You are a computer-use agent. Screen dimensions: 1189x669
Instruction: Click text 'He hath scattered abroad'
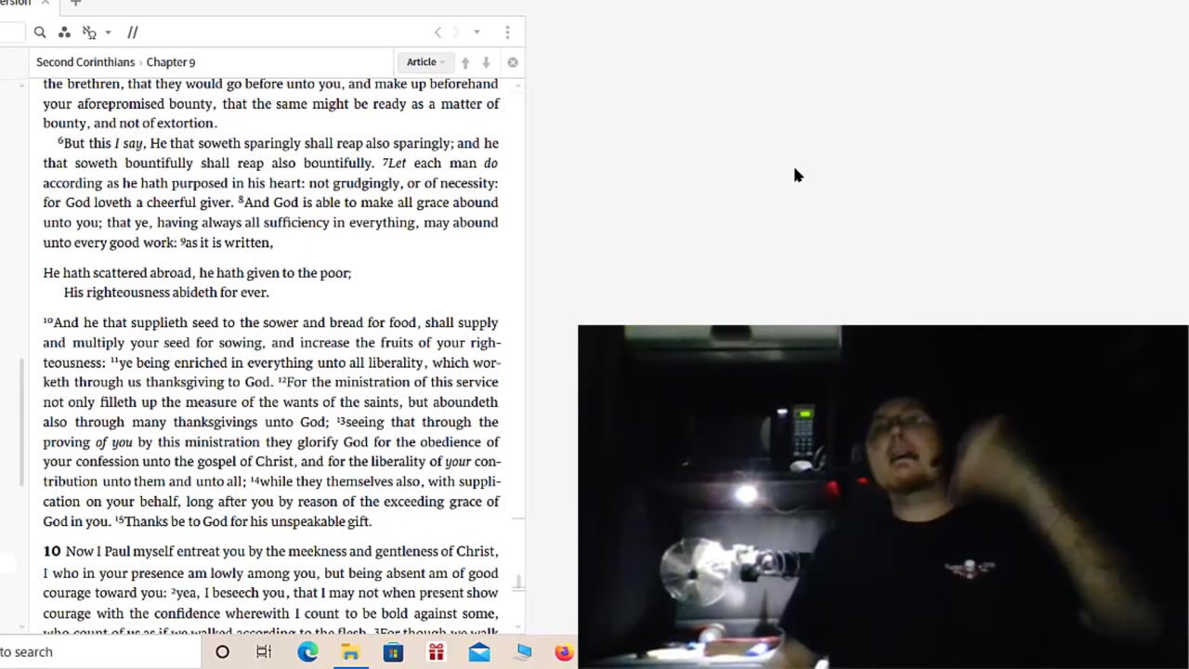tap(119, 273)
